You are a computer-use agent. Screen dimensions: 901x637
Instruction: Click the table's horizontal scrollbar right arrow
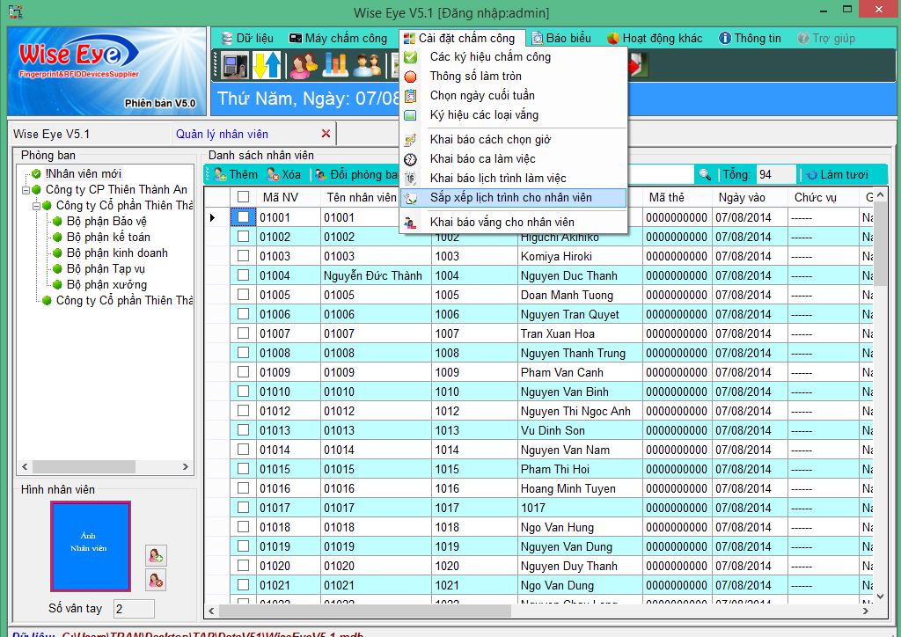tap(866, 611)
